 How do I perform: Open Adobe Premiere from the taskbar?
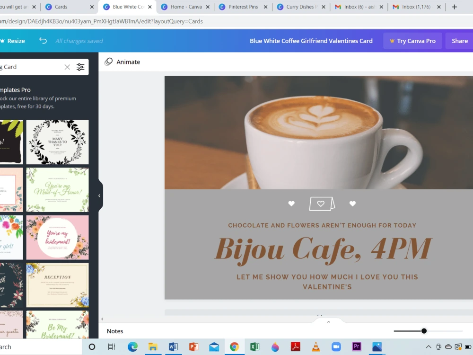coord(356,346)
